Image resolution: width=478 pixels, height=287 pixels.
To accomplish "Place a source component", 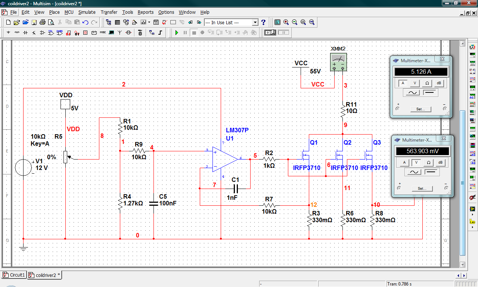I will click(8, 33).
